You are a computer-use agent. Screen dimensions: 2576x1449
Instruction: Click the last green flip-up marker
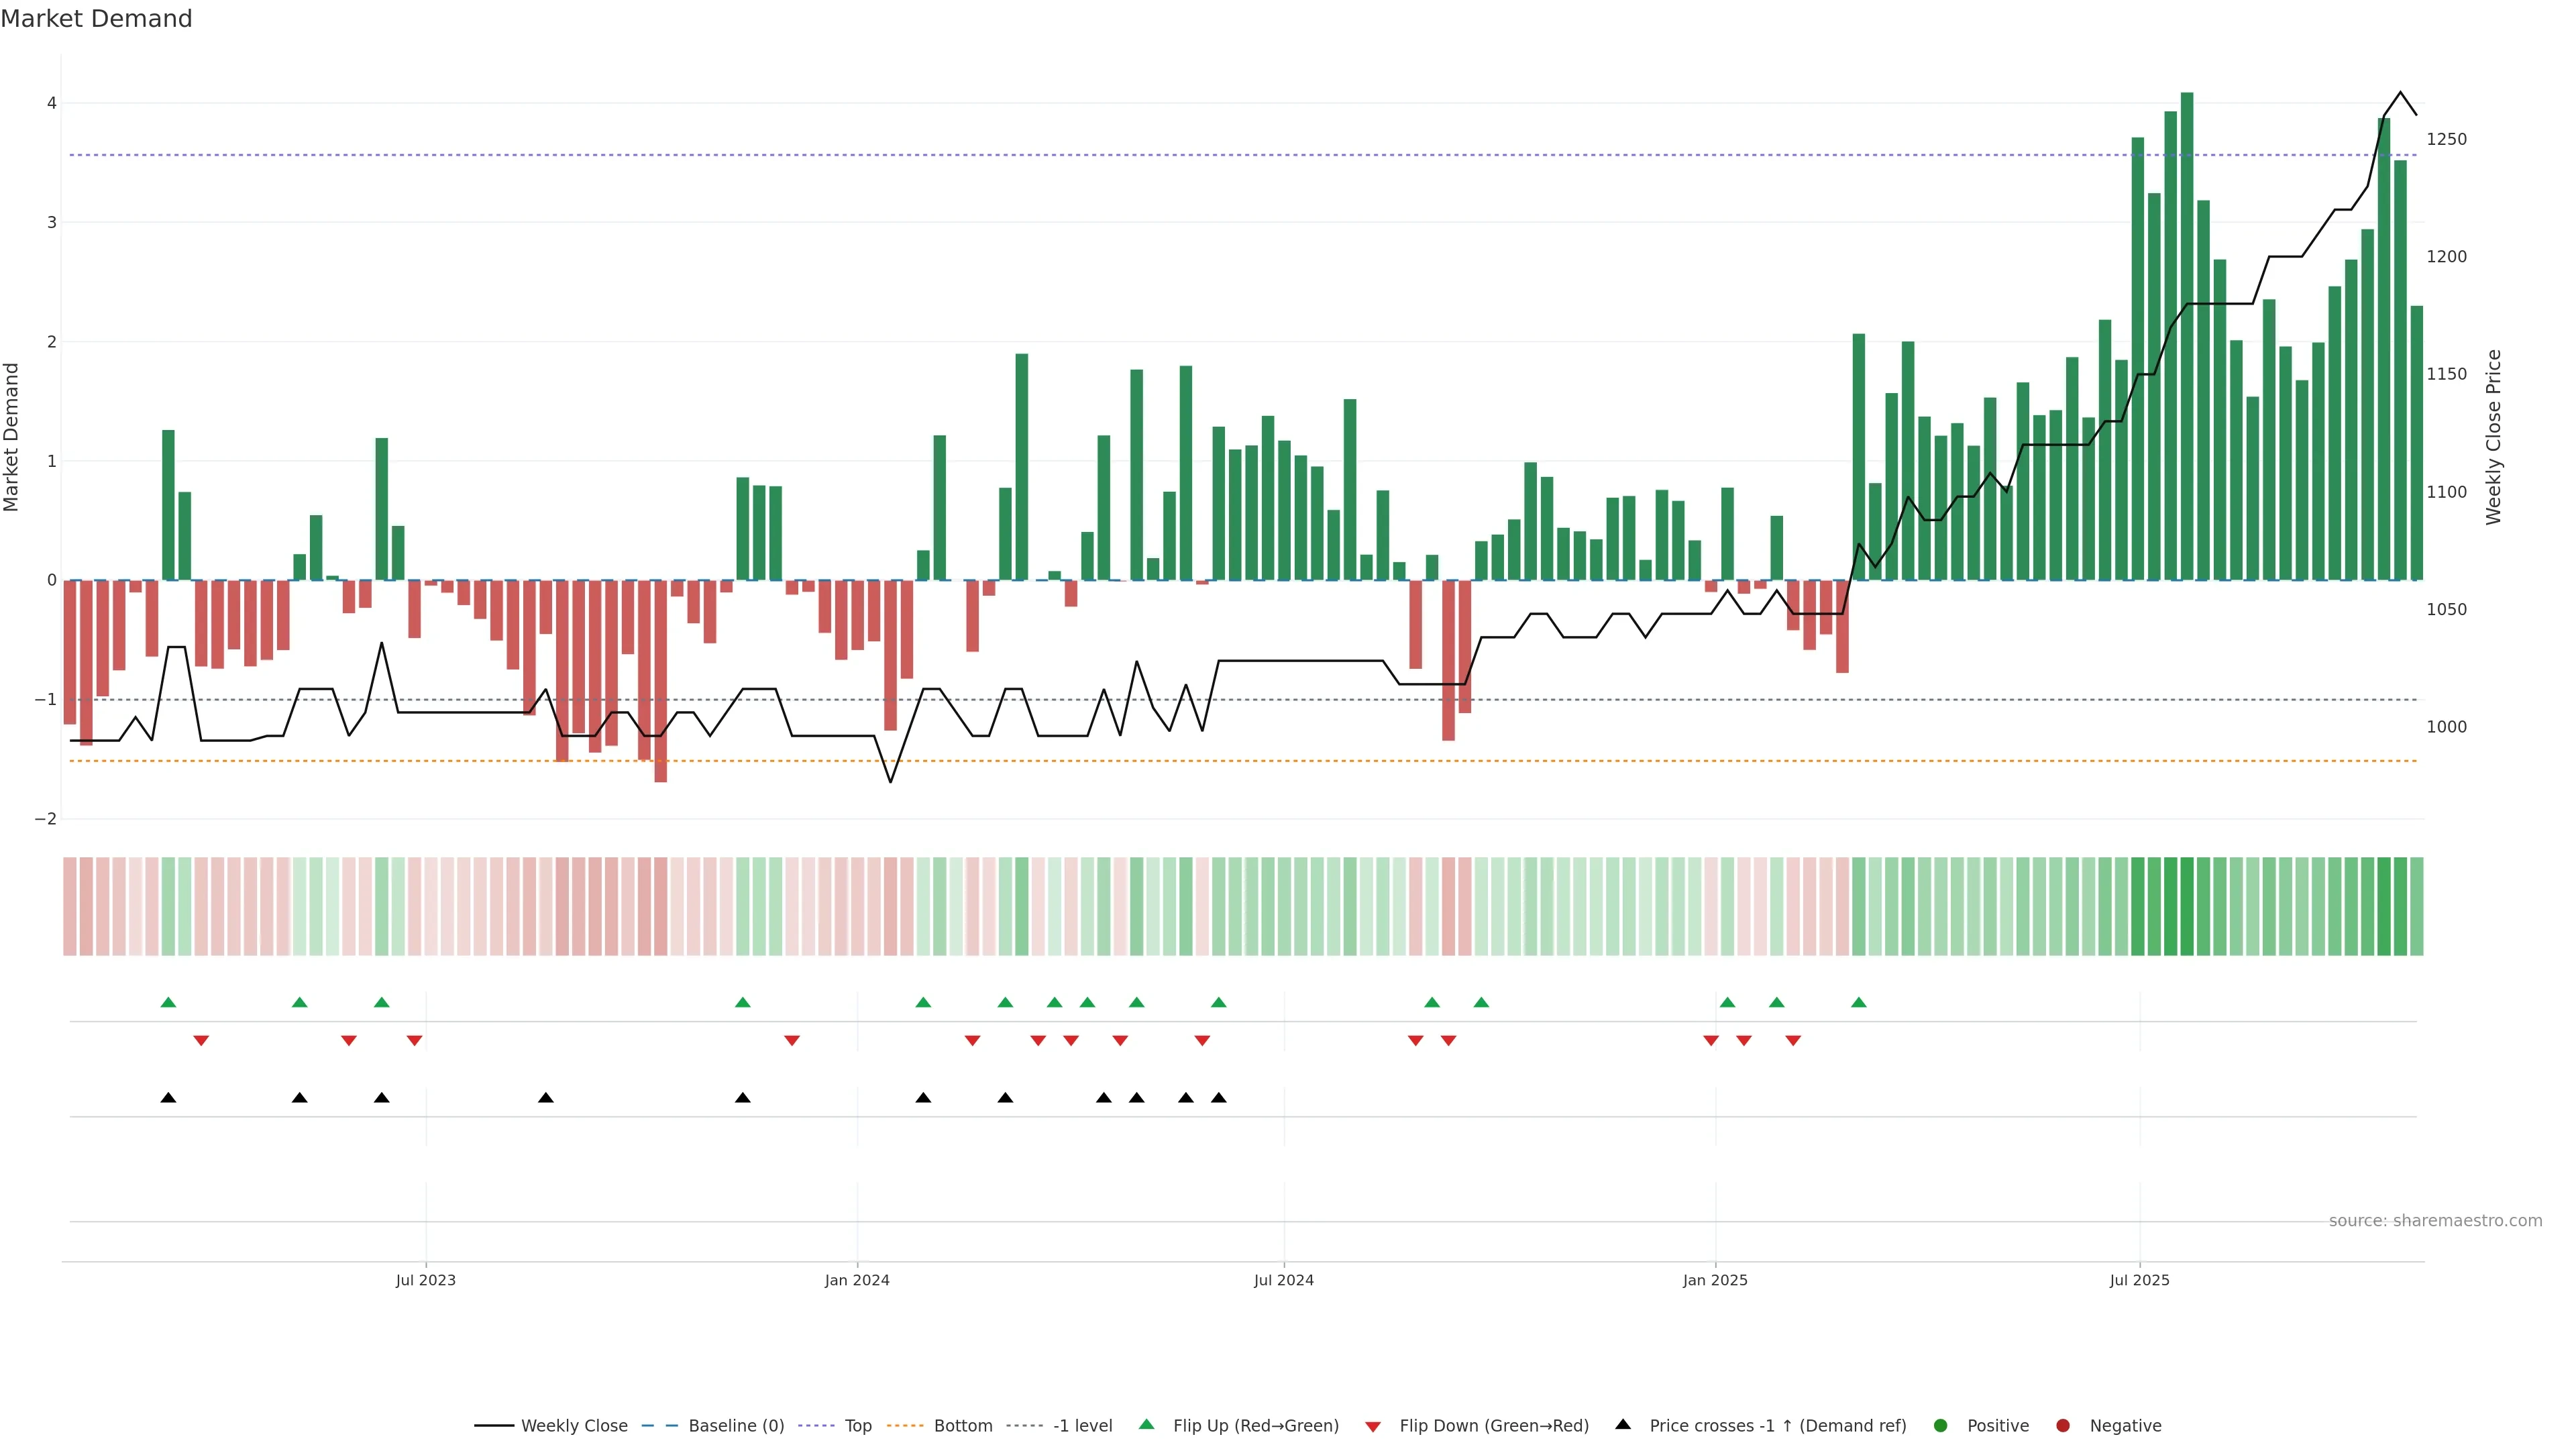coord(1858,1003)
